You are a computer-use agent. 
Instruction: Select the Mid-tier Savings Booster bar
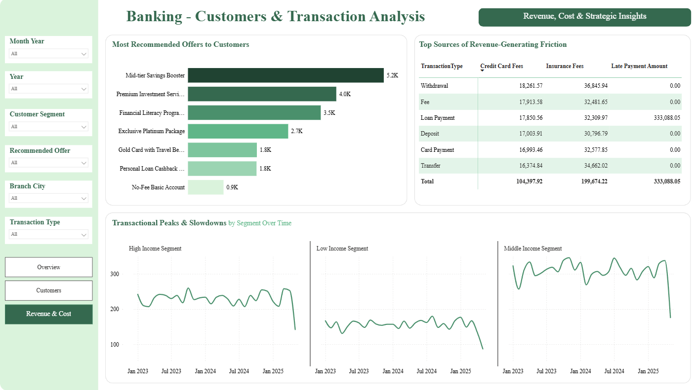[286, 75]
